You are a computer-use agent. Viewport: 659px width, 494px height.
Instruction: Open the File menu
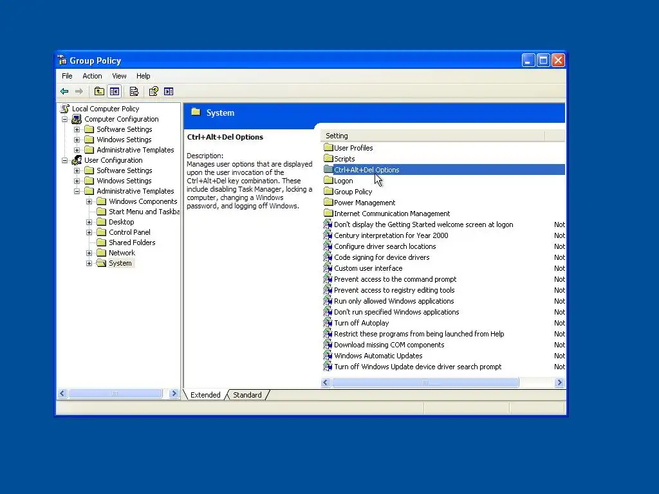click(67, 76)
